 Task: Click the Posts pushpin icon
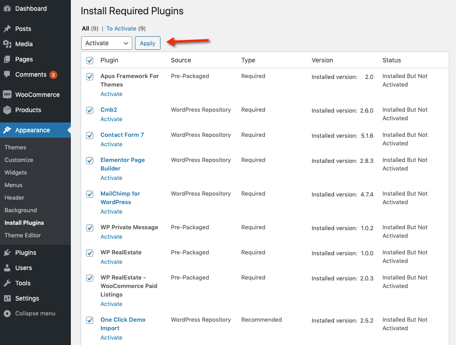[7, 29]
